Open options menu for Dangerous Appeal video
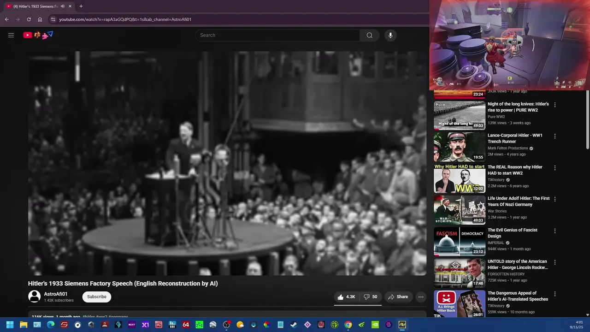The height and width of the screenshot is (332, 590). [555, 294]
